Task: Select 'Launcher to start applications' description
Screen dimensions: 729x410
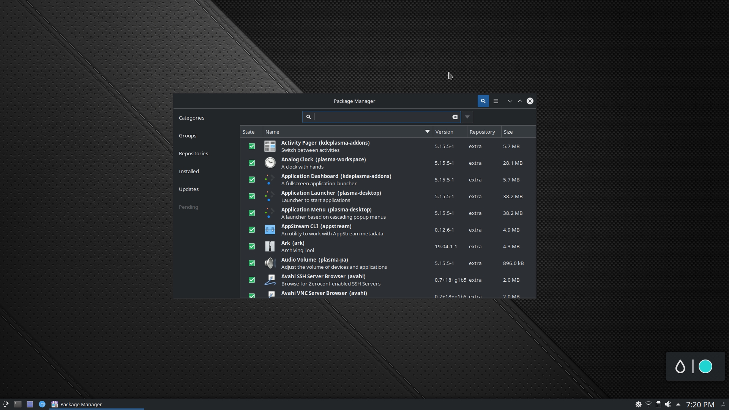Action: [316, 200]
